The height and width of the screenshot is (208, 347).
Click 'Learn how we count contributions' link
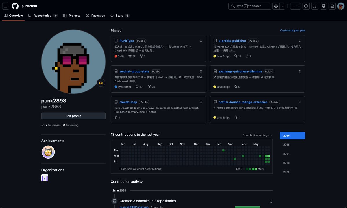[x=141, y=169]
